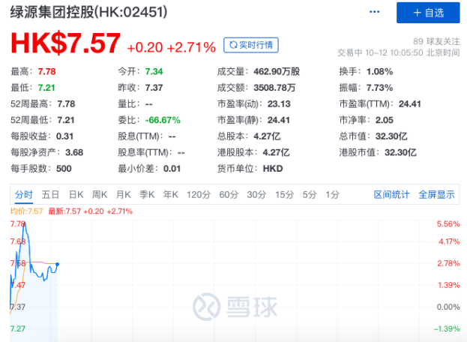Show the 120分 interval chart
This screenshot has height=342, width=467.
pyautogui.click(x=199, y=195)
